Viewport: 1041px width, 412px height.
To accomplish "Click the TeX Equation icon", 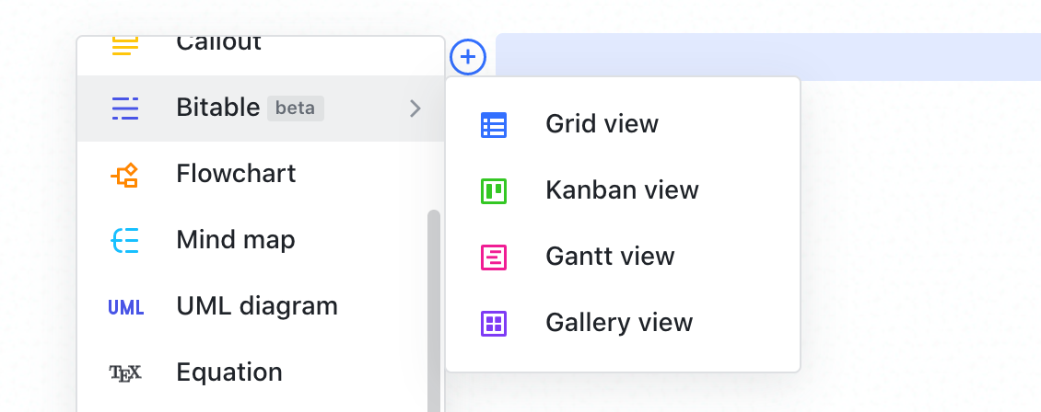I will (x=125, y=372).
